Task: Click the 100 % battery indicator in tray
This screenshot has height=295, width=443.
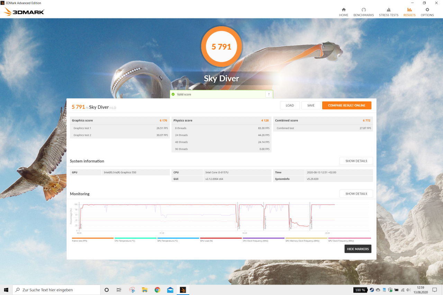Action: click(360, 290)
